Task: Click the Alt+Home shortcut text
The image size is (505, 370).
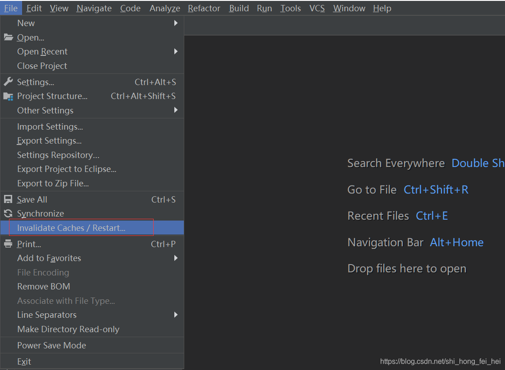Action: point(457,242)
